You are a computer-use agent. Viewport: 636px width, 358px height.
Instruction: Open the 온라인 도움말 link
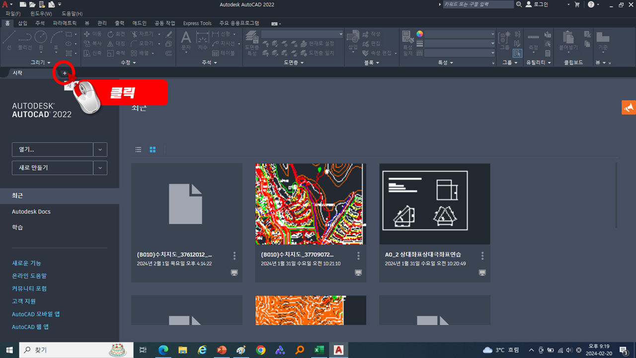tap(29, 276)
